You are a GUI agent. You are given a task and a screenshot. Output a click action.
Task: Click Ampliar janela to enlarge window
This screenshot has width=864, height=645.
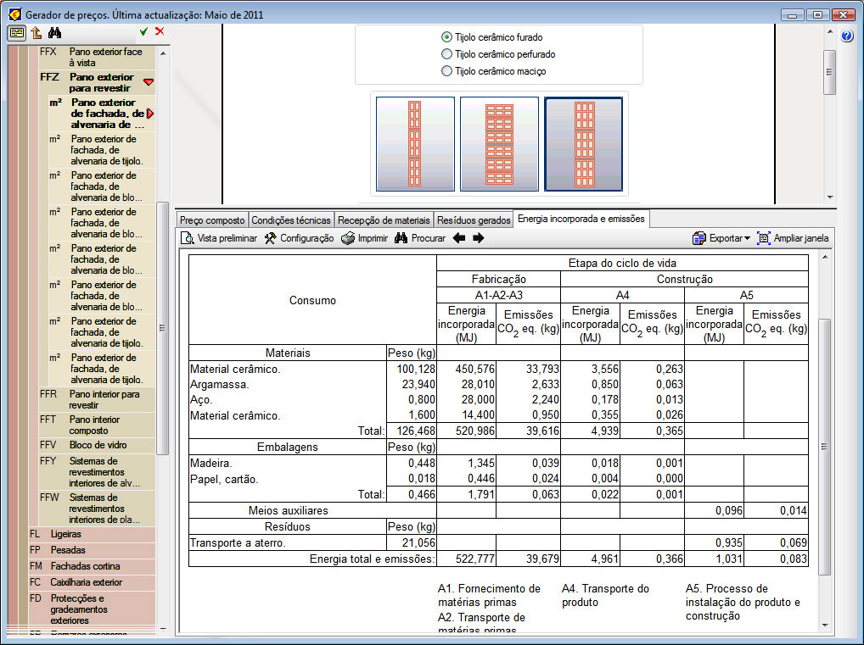793,238
